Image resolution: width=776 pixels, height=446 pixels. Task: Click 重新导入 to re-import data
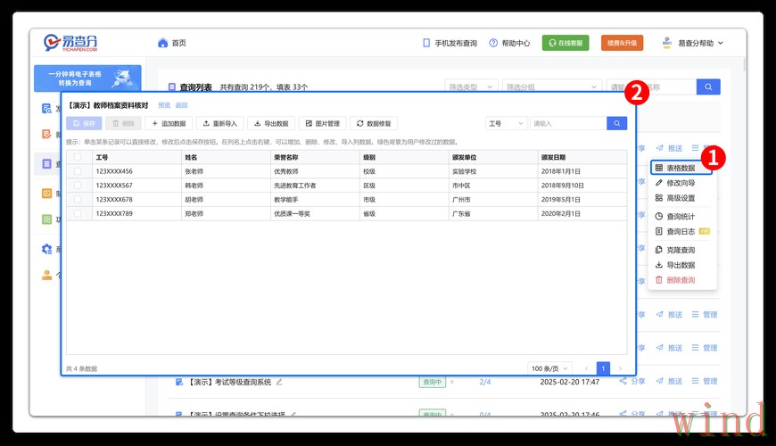219,124
